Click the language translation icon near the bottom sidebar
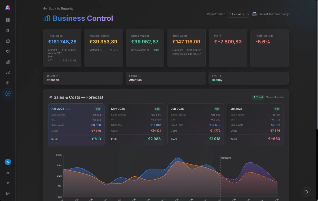The image size is (318, 201). coord(8,172)
